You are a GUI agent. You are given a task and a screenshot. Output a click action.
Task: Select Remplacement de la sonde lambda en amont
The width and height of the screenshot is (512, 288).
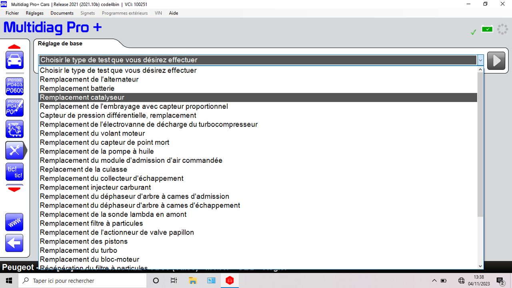pos(258,214)
